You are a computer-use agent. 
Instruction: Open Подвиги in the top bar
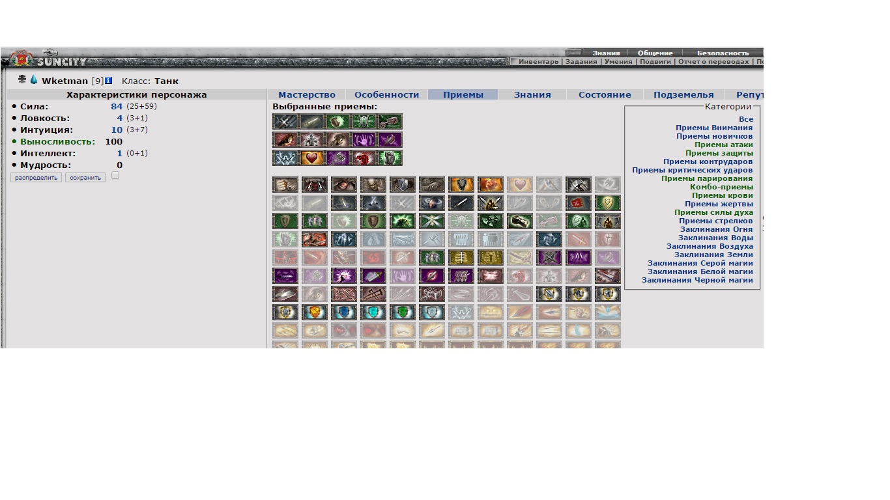[655, 62]
